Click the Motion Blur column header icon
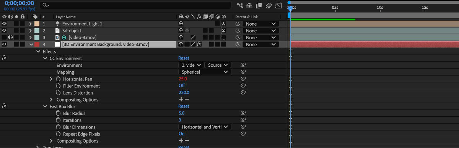This screenshot has width=459, height=148. coord(212,17)
